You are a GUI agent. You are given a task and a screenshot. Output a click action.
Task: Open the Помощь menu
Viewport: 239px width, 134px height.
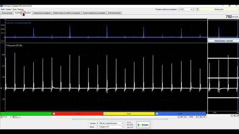point(21,9)
